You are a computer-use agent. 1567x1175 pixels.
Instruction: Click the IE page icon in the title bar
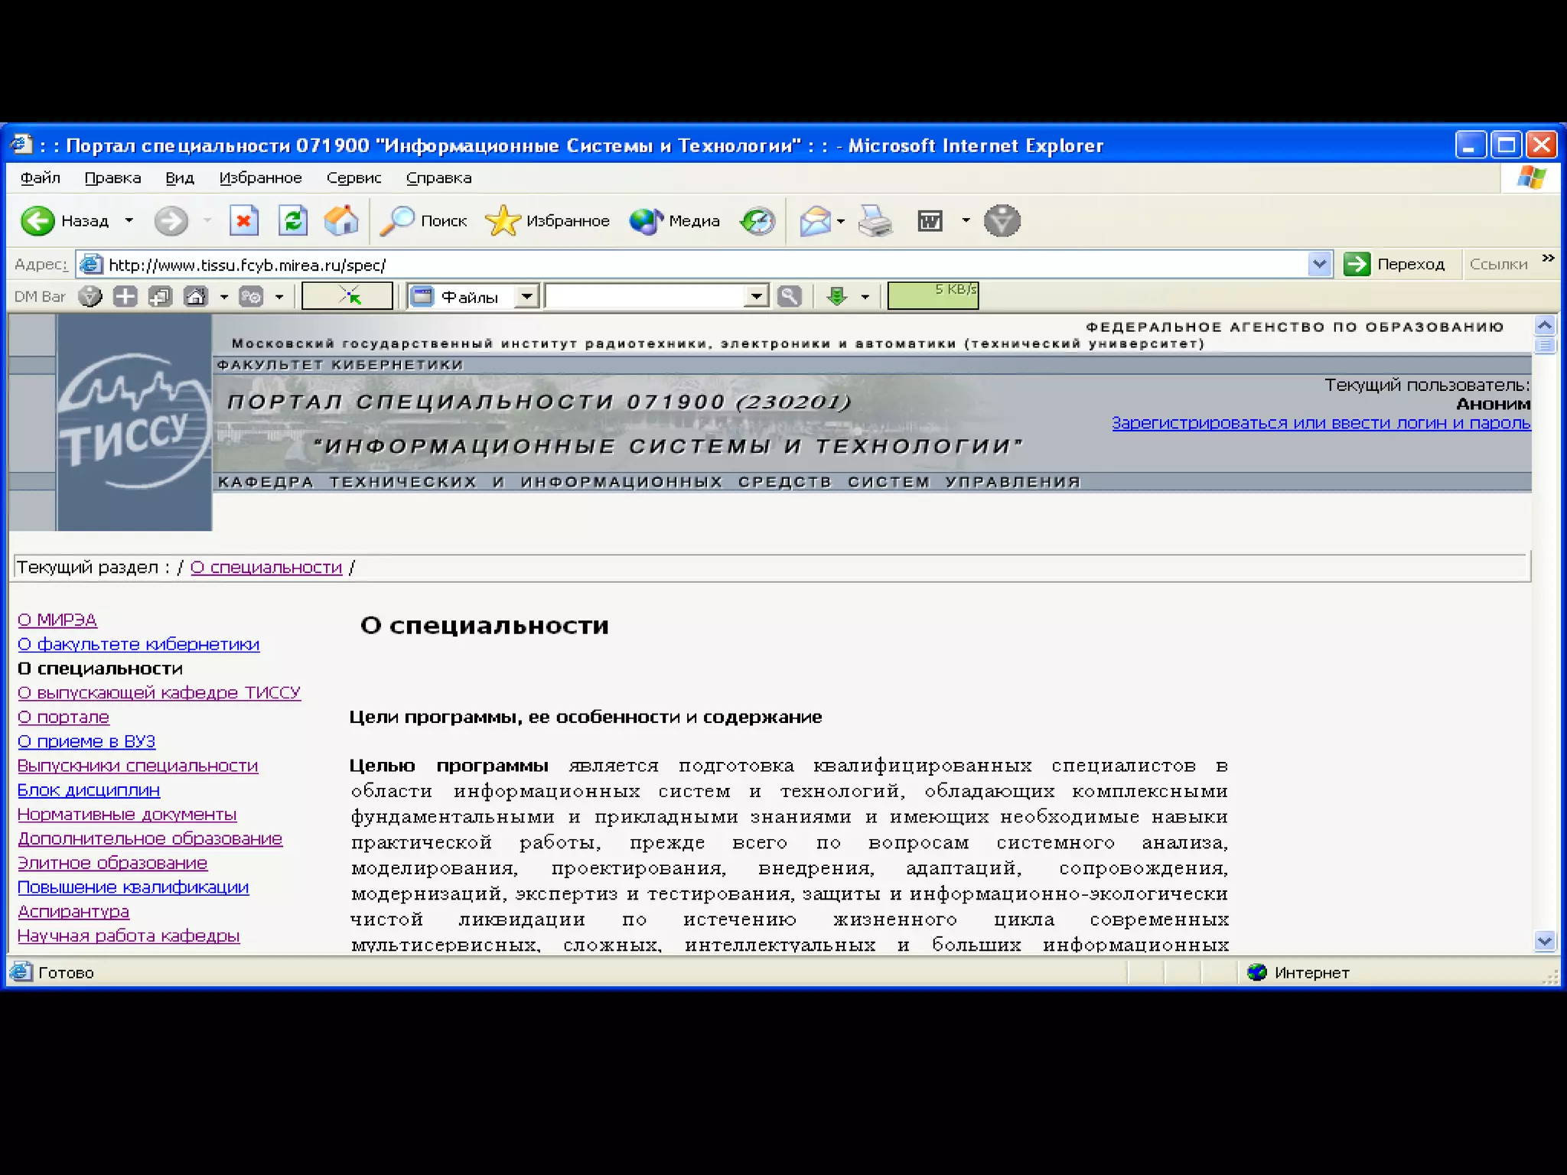(21, 145)
